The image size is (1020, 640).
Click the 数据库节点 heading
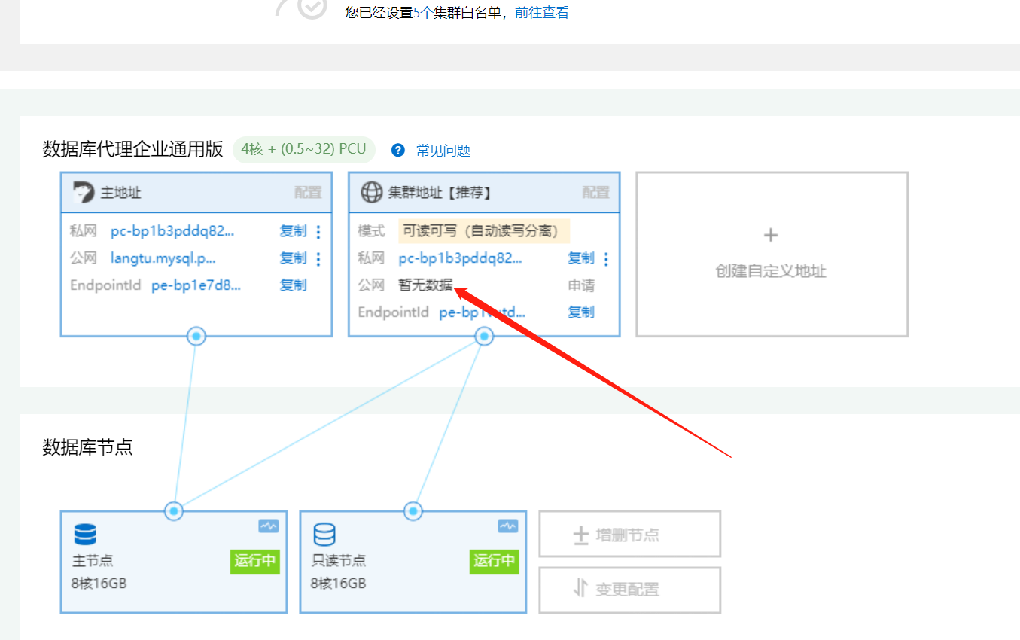pyautogui.click(x=87, y=447)
